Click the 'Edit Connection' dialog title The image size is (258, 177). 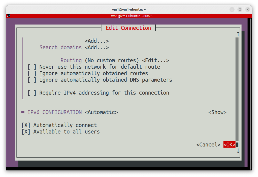point(128,28)
